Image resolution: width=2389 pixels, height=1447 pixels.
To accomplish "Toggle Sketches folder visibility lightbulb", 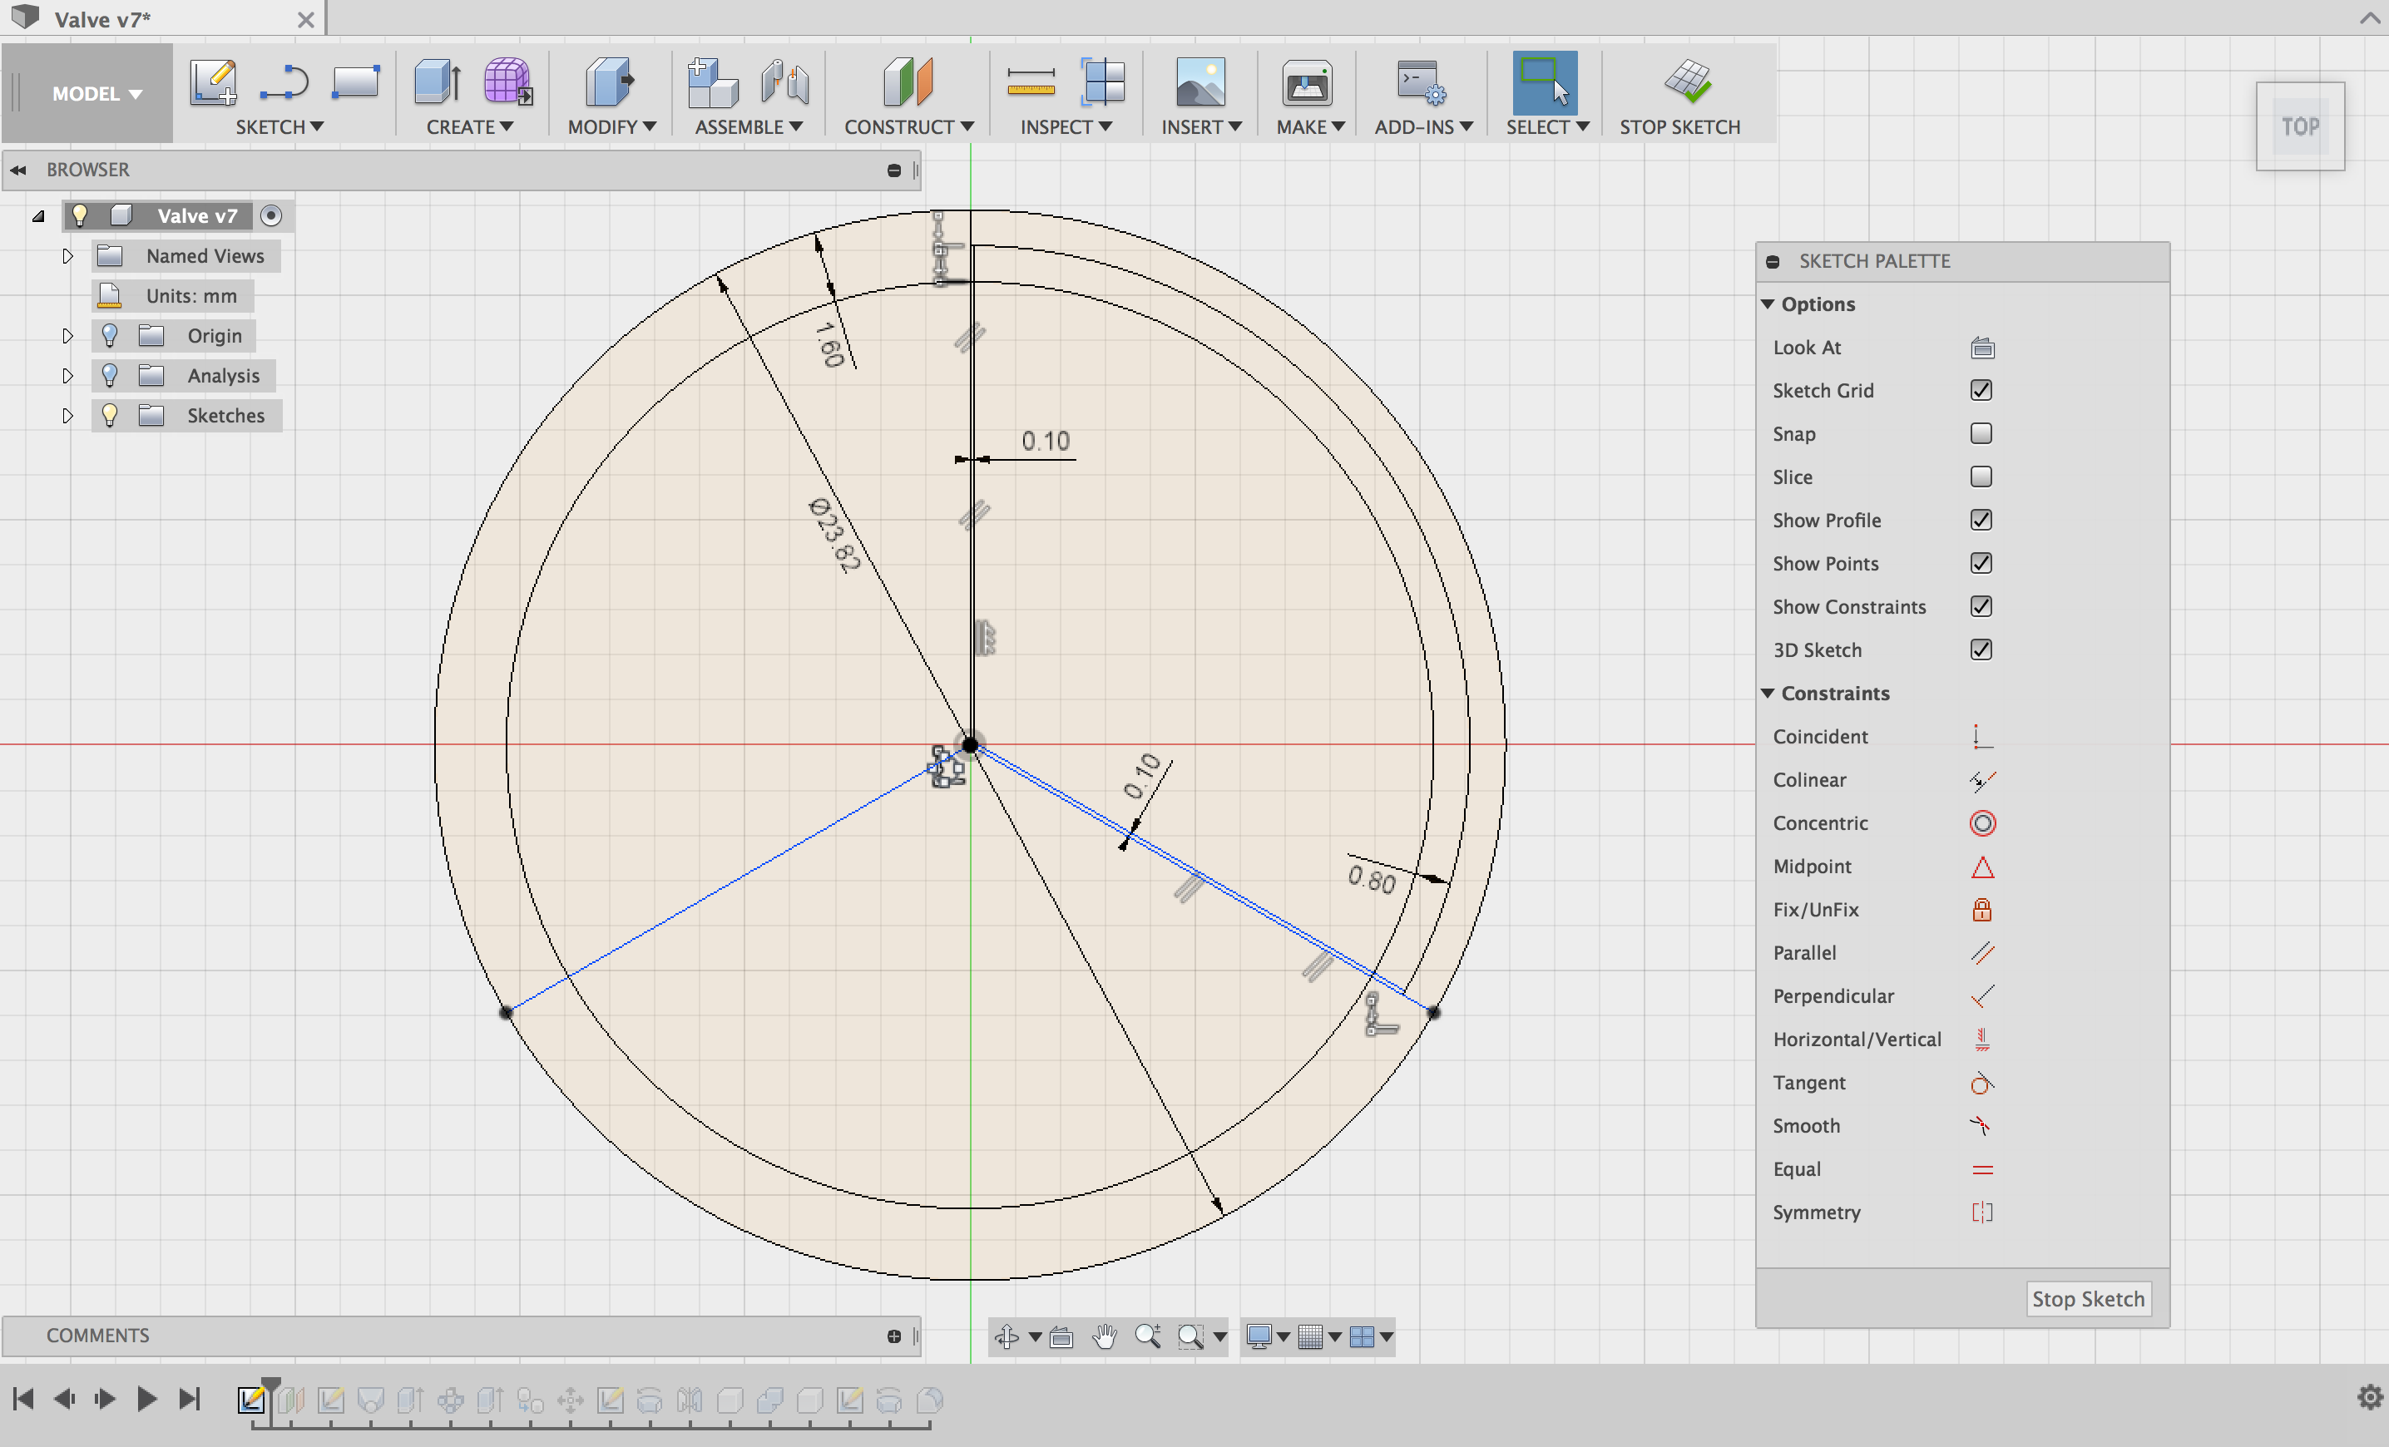I will (x=110, y=415).
